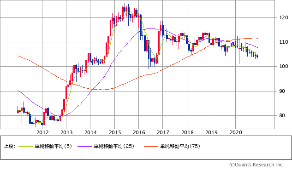
Task: Click the 100 price label on y-axis
Action: coord(284,66)
